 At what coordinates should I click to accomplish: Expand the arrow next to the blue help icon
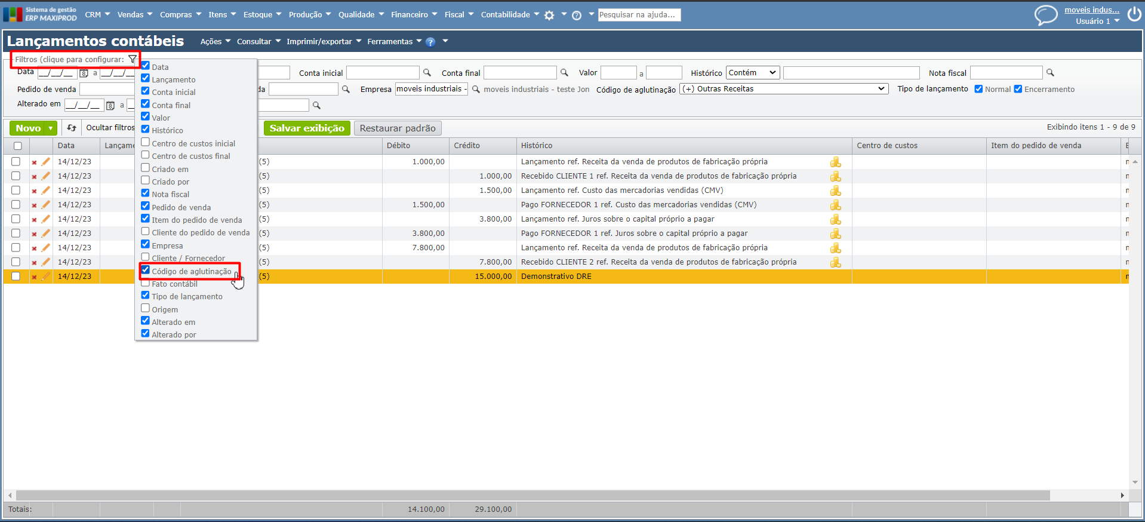pyautogui.click(x=445, y=41)
